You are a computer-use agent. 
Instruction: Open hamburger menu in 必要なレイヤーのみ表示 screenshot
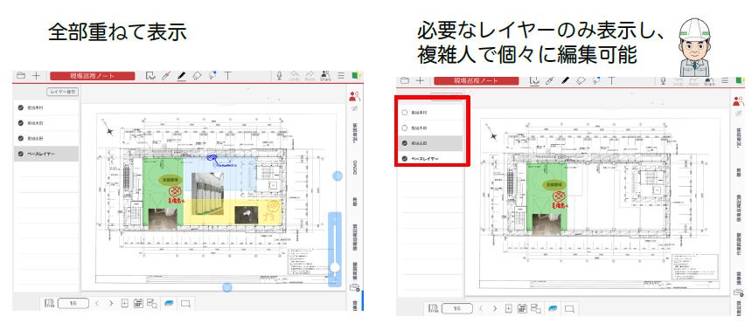[725, 81]
